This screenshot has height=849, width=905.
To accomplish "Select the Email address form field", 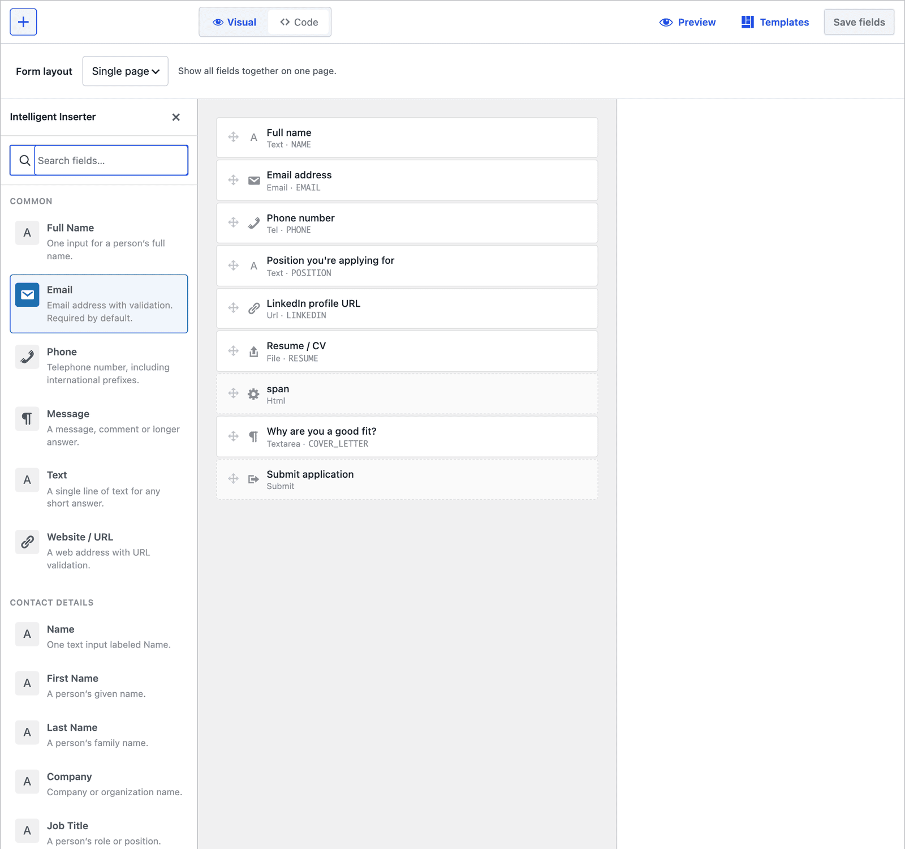I will 407,181.
